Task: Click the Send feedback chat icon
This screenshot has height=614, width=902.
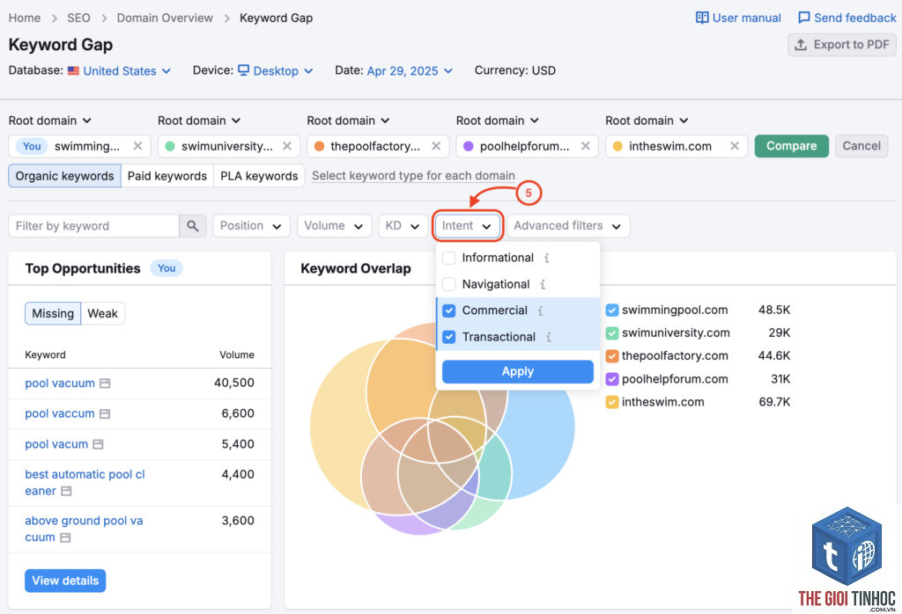Action: point(803,18)
